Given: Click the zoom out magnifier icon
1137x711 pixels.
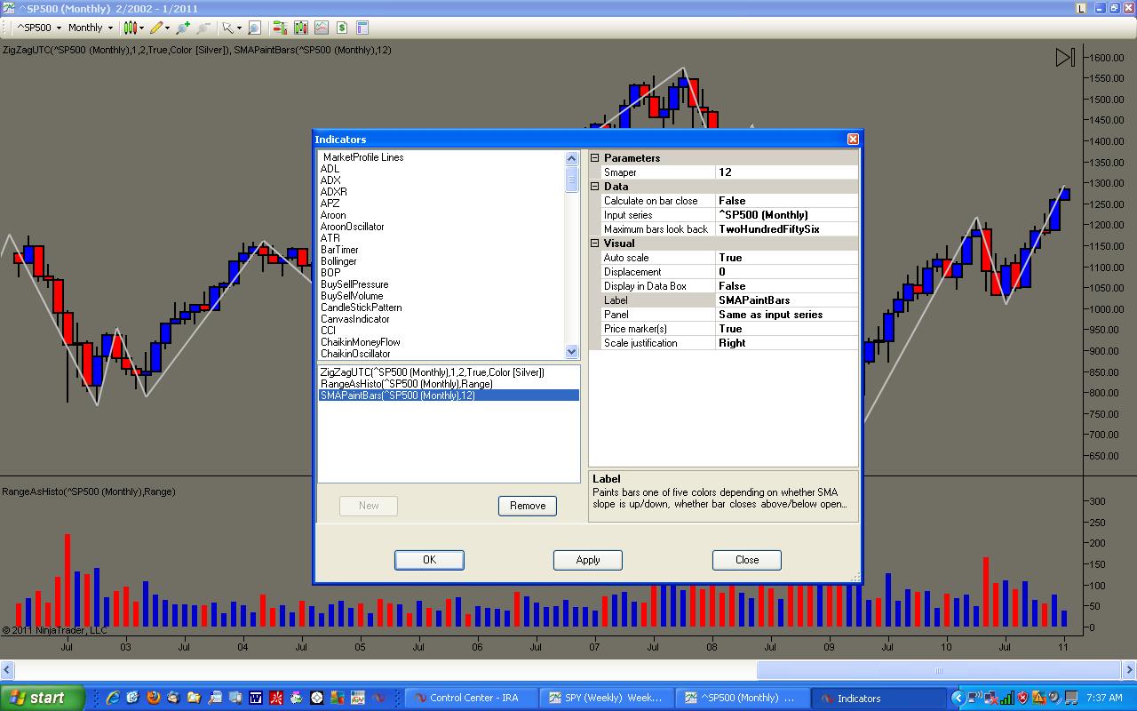Looking at the screenshot, I should click(203, 28).
